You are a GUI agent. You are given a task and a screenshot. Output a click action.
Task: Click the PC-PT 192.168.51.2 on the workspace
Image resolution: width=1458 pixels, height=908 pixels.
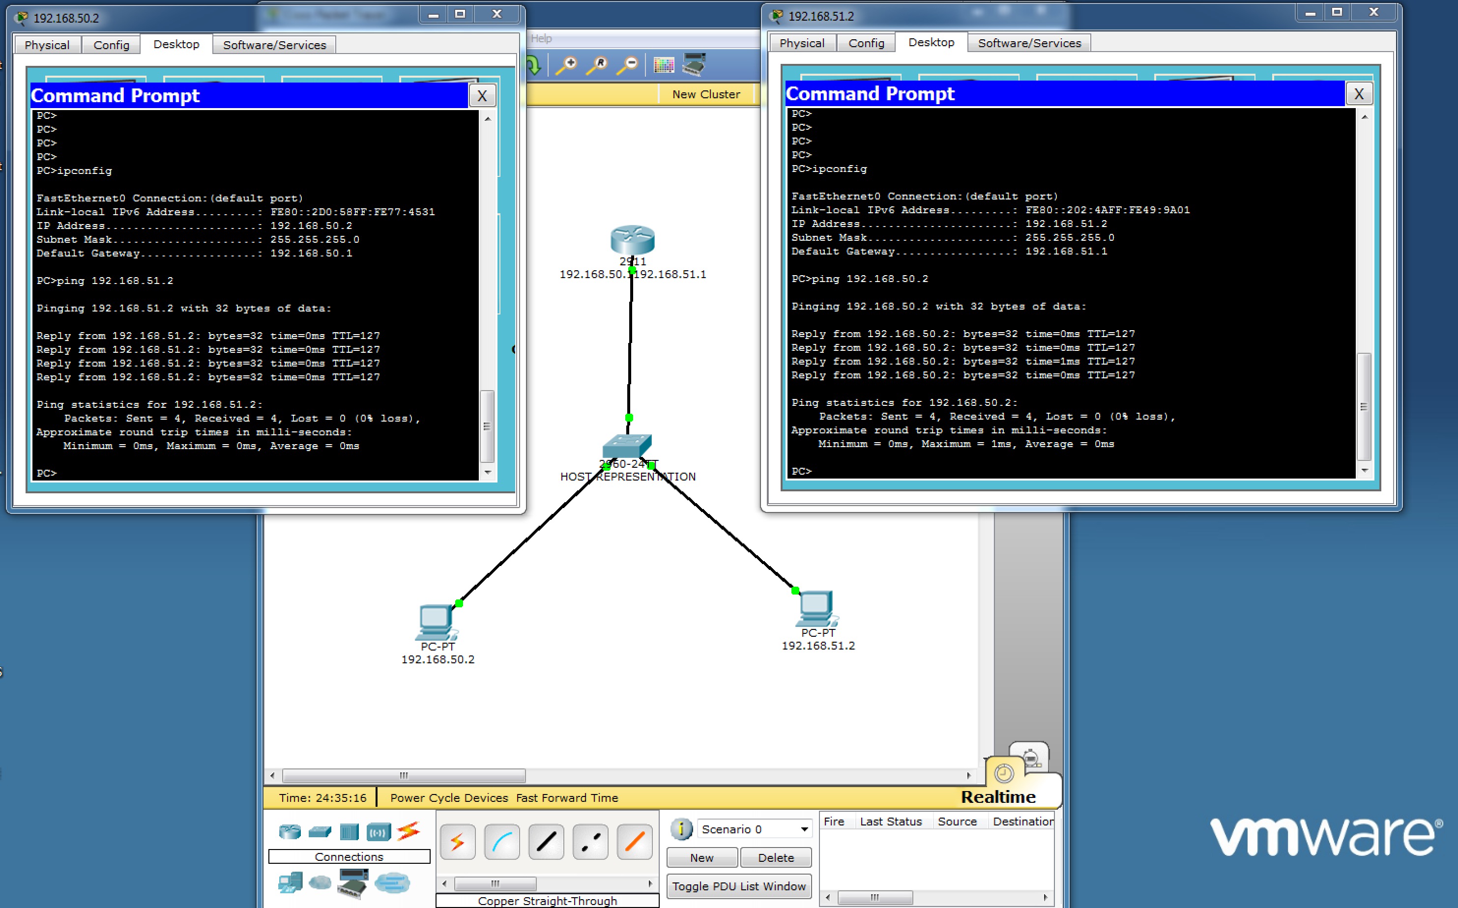pyautogui.click(x=816, y=609)
